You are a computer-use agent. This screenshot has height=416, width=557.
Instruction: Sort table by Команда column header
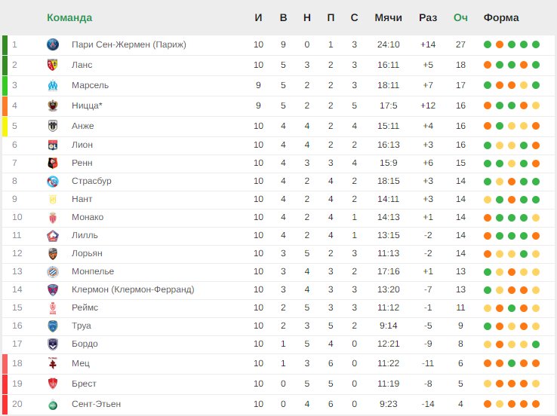[69, 17]
